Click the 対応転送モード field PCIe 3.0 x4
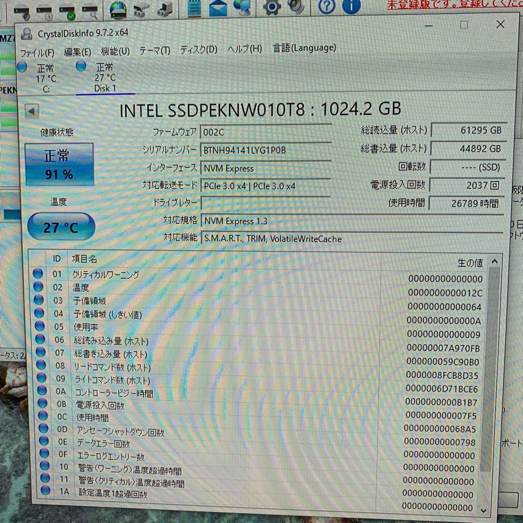 click(266, 186)
